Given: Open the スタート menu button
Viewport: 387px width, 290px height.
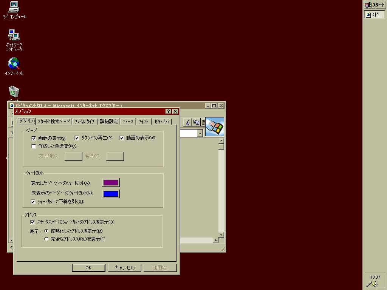Looking at the screenshot, I should 375,5.
